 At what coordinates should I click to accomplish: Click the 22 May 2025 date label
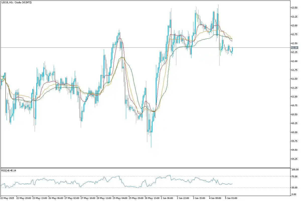coord(7,198)
